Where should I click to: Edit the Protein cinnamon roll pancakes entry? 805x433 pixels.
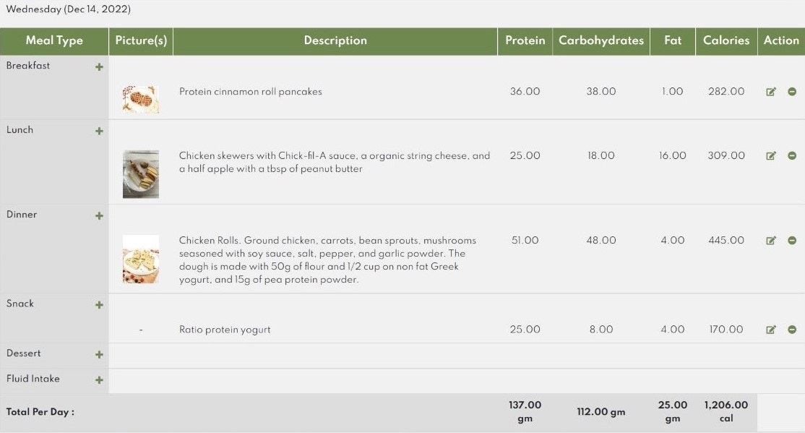(770, 91)
